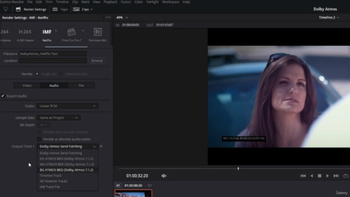Switch to the Audio tab
The width and height of the screenshot is (350, 197).
54,85
